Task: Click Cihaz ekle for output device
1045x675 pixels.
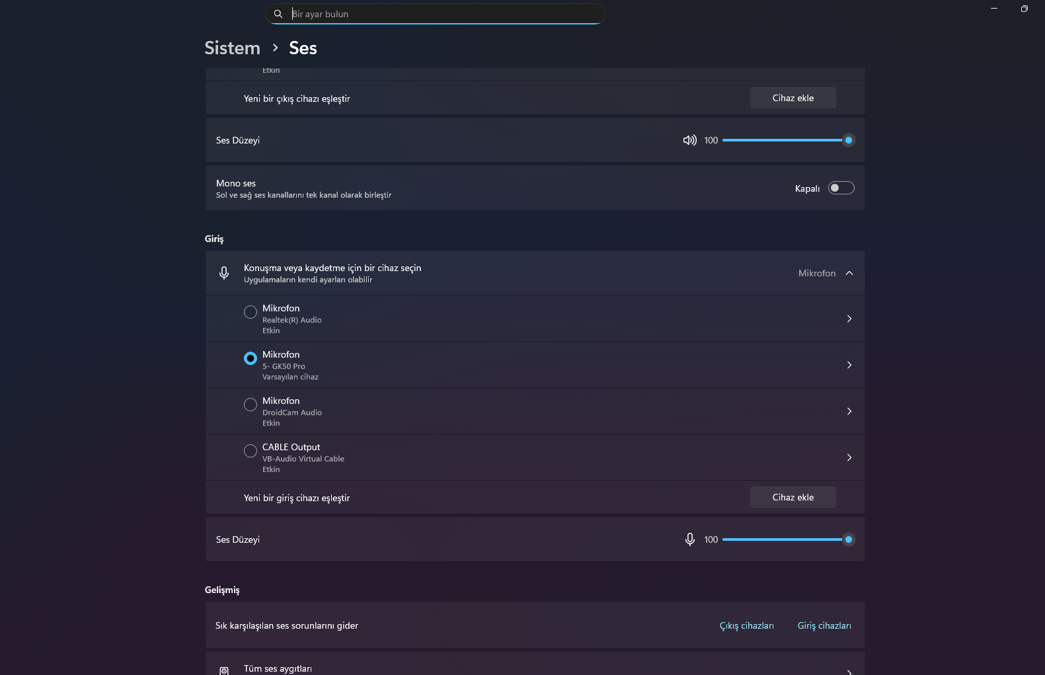Action: coord(793,98)
